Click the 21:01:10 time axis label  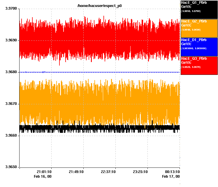(x=45, y=172)
